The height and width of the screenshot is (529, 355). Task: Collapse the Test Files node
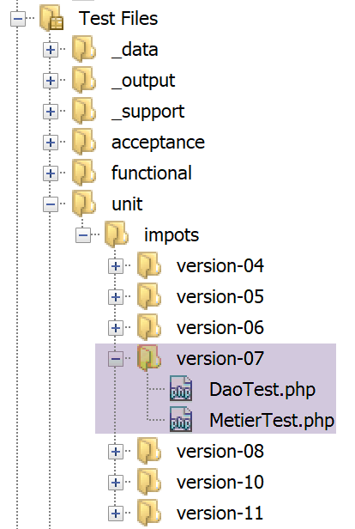point(18,19)
